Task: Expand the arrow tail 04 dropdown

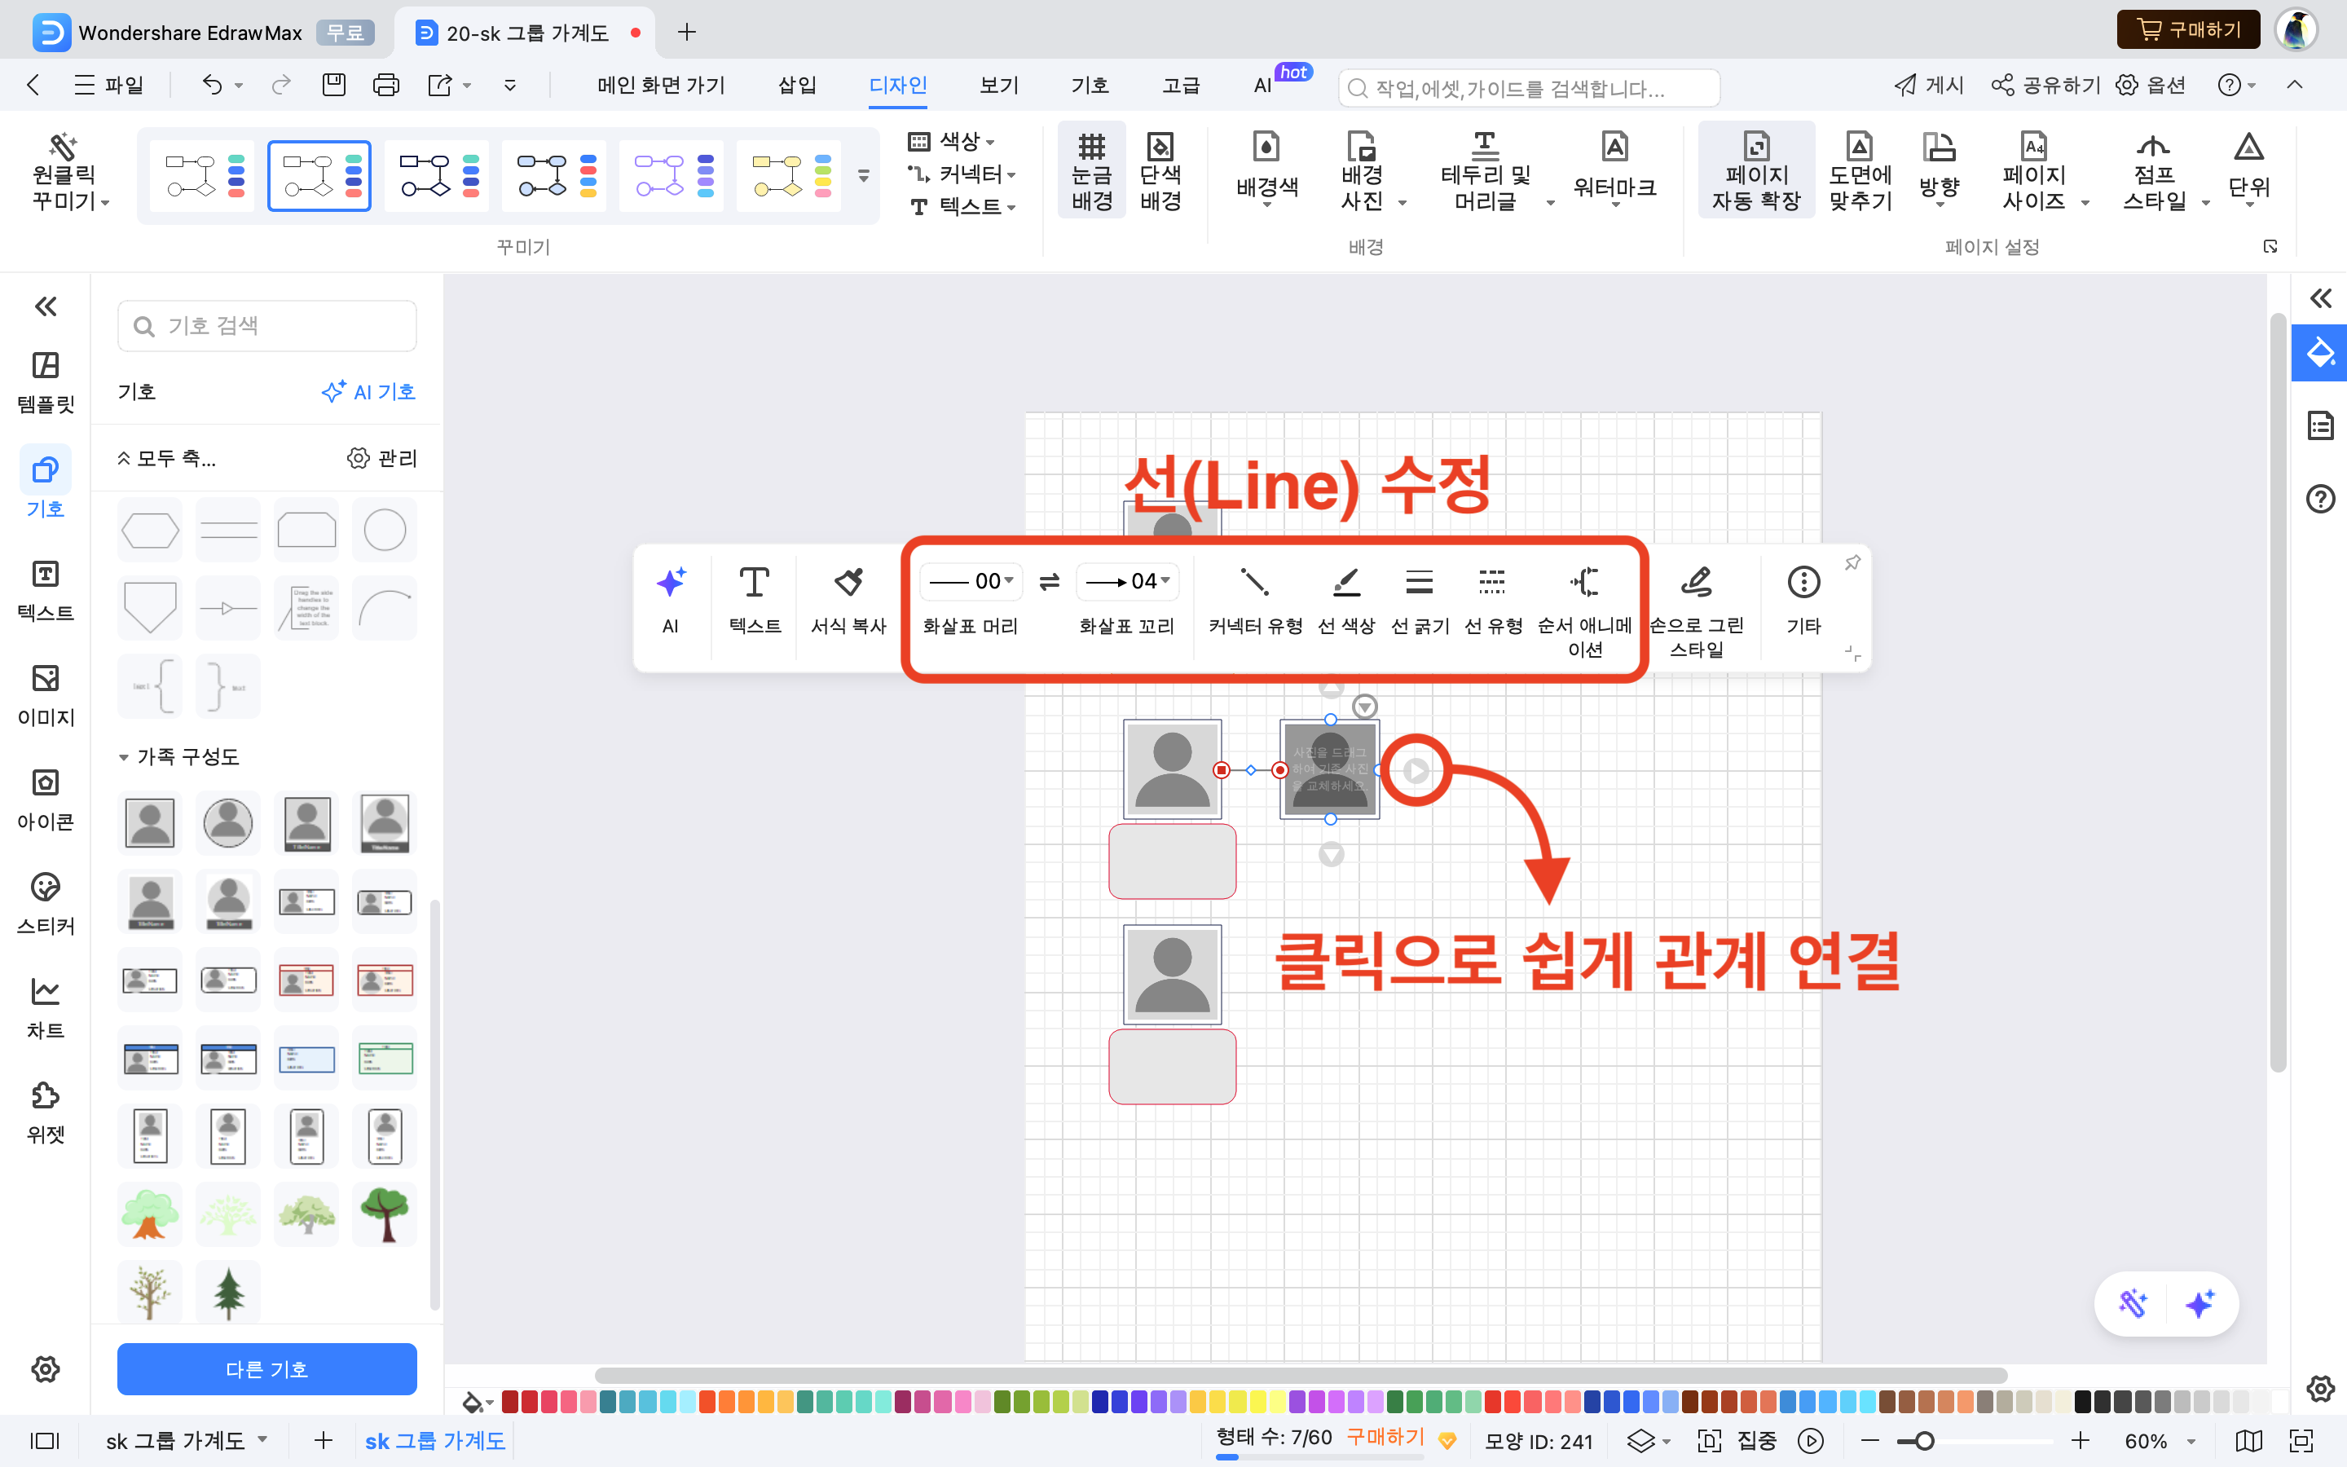Action: (x=1165, y=581)
